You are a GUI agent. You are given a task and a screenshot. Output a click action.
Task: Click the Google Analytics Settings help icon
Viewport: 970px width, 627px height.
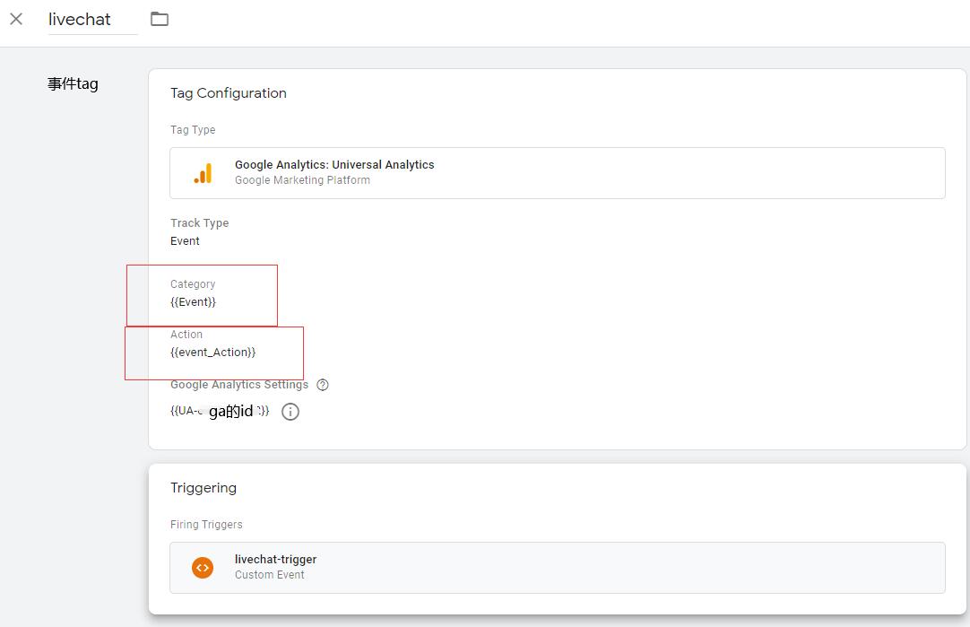[x=323, y=385]
